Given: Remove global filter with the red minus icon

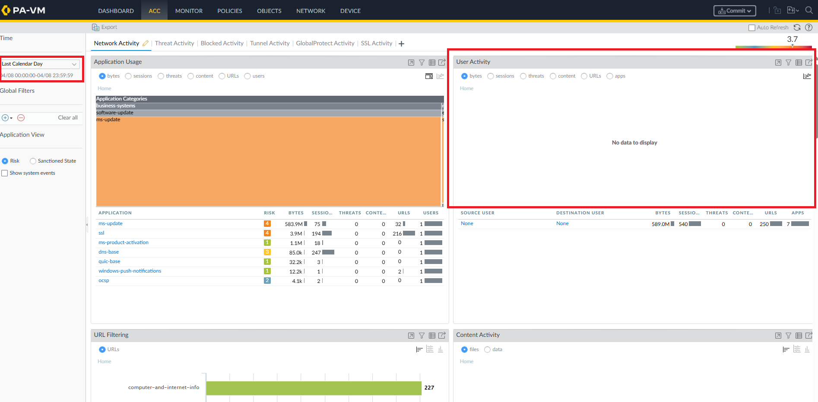Looking at the screenshot, I should 21,118.
